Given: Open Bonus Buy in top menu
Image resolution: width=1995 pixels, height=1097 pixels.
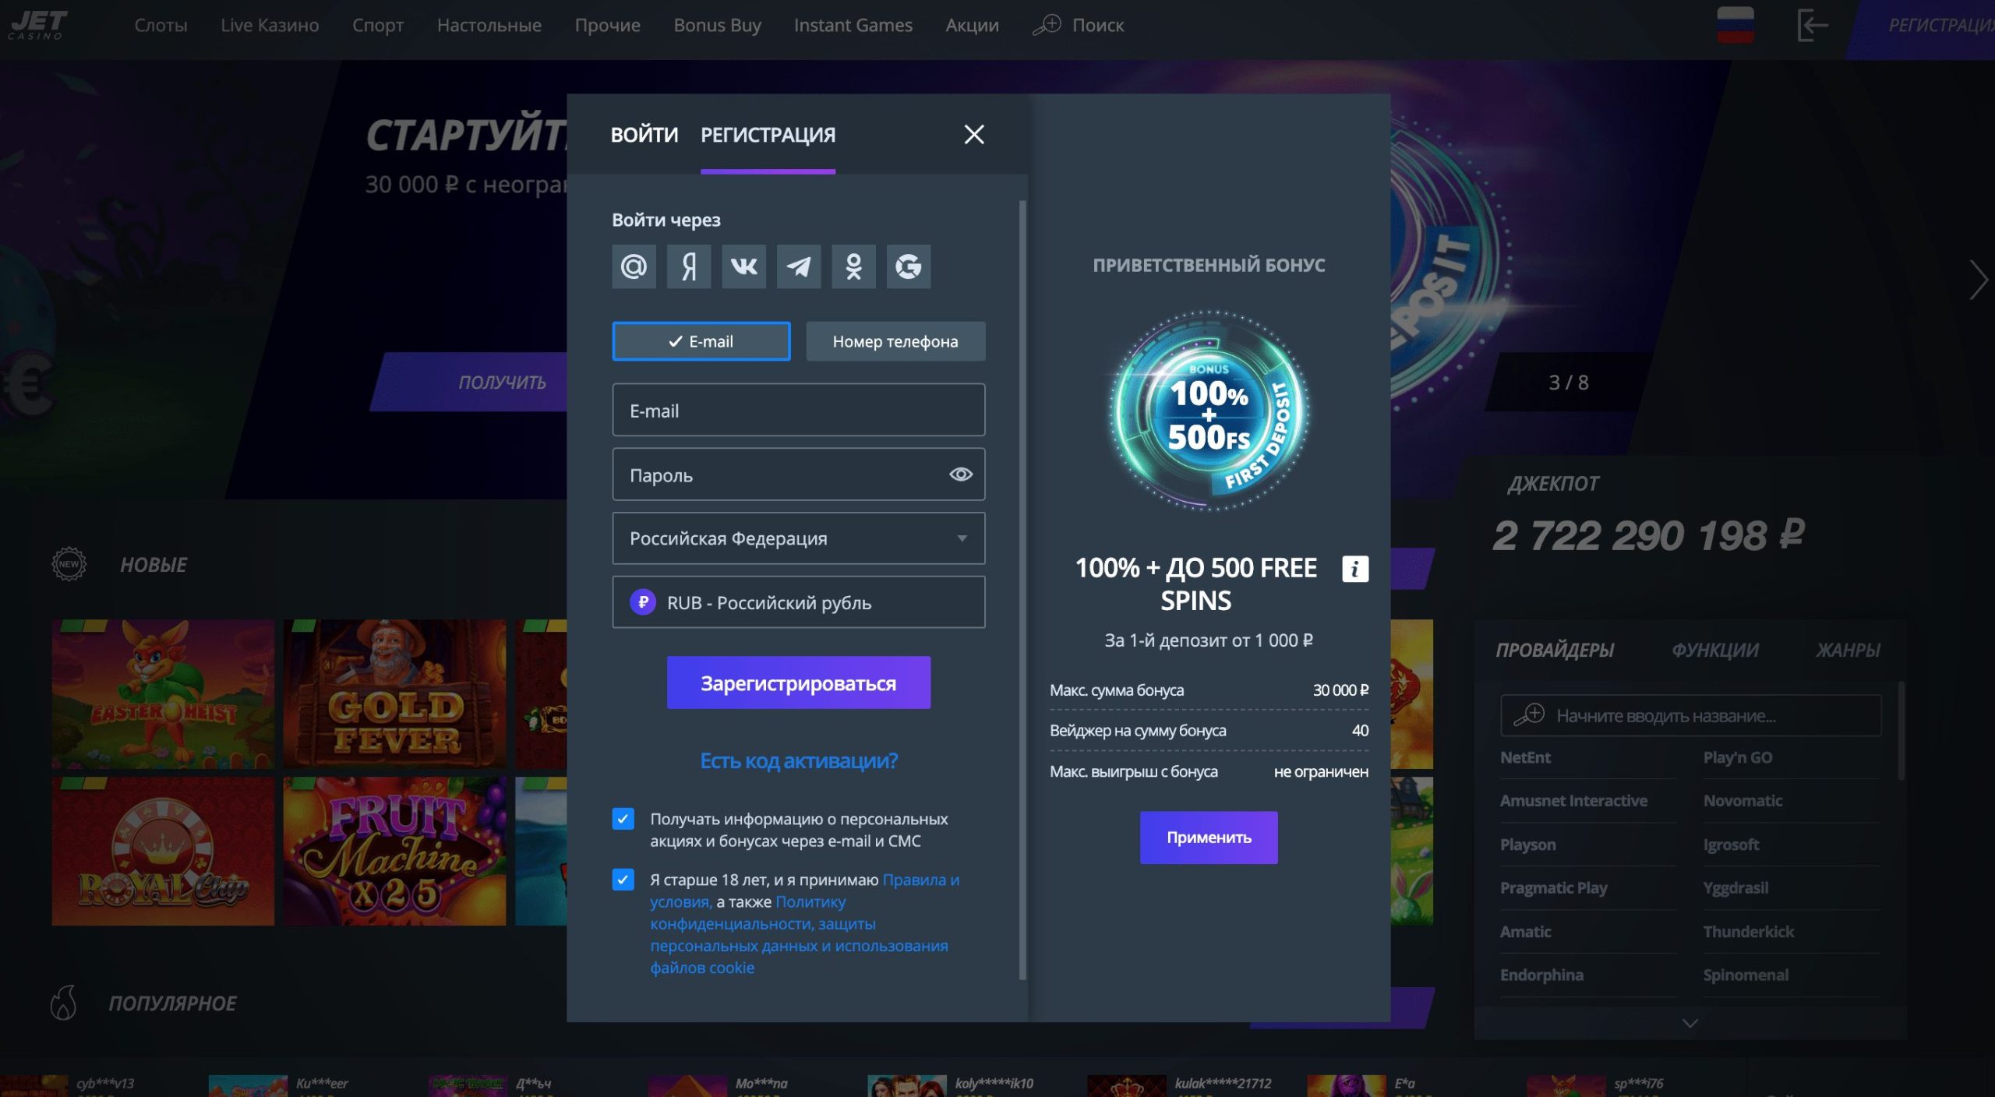Looking at the screenshot, I should [x=717, y=25].
